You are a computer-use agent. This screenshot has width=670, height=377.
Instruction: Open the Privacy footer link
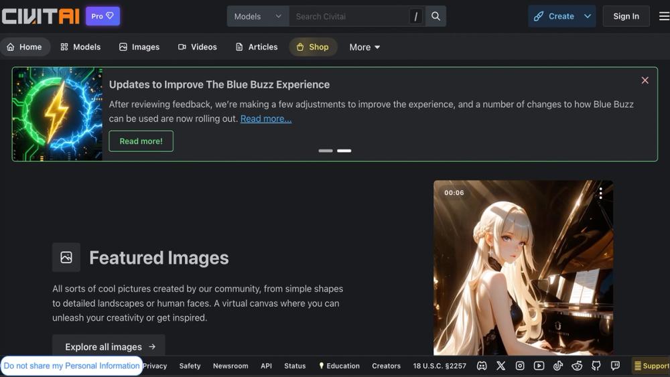[155, 366]
